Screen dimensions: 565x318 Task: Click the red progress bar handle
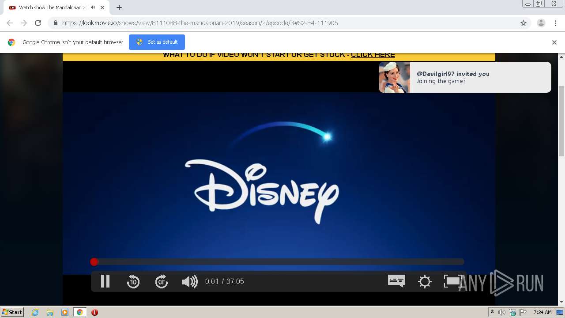[94, 262]
